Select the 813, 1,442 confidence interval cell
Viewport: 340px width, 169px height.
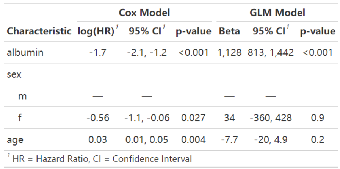tap(271, 53)
